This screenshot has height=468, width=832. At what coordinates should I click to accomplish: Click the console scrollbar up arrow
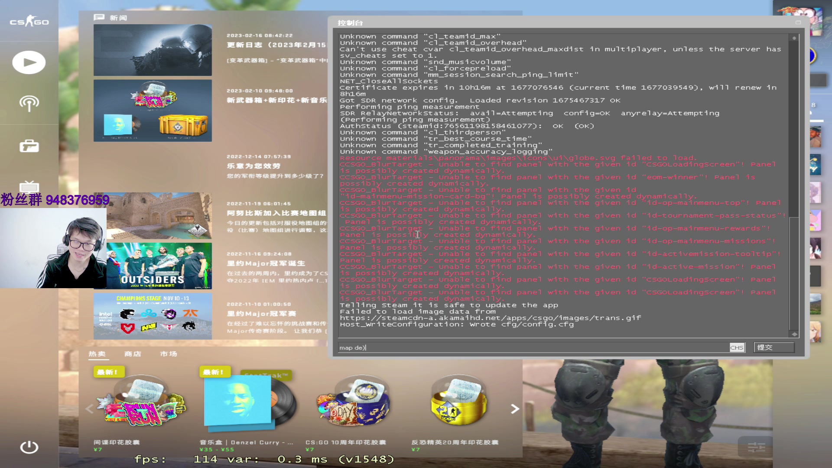794,38
